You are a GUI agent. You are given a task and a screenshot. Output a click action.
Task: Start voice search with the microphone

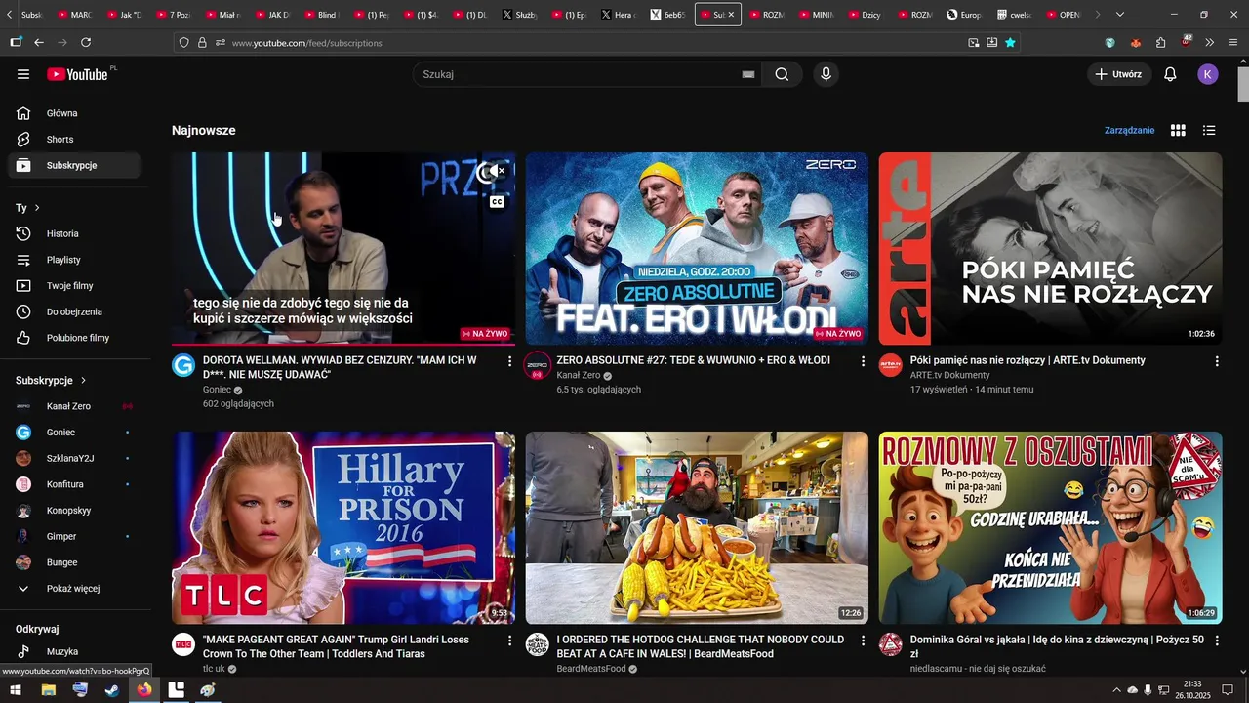(x=826, y=74)
